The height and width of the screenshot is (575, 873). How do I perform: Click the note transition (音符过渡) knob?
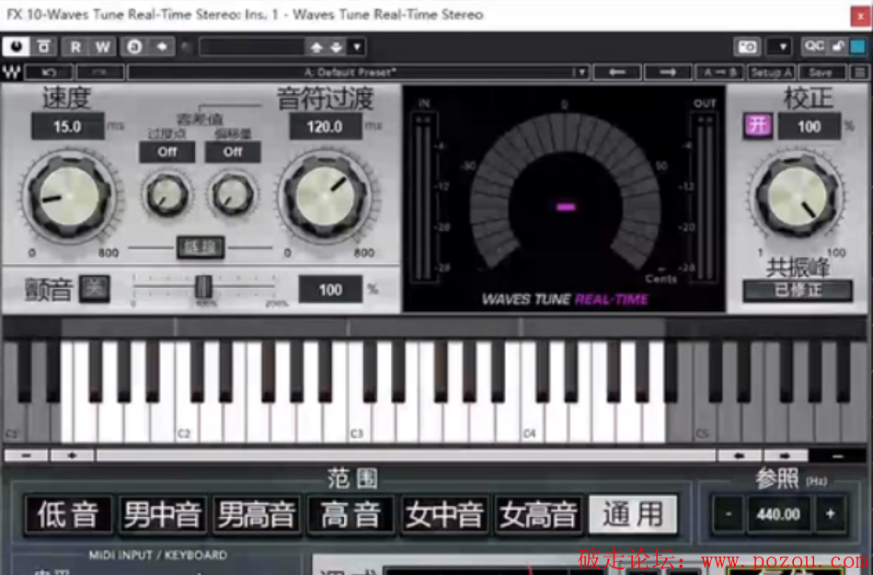(326, 196)
